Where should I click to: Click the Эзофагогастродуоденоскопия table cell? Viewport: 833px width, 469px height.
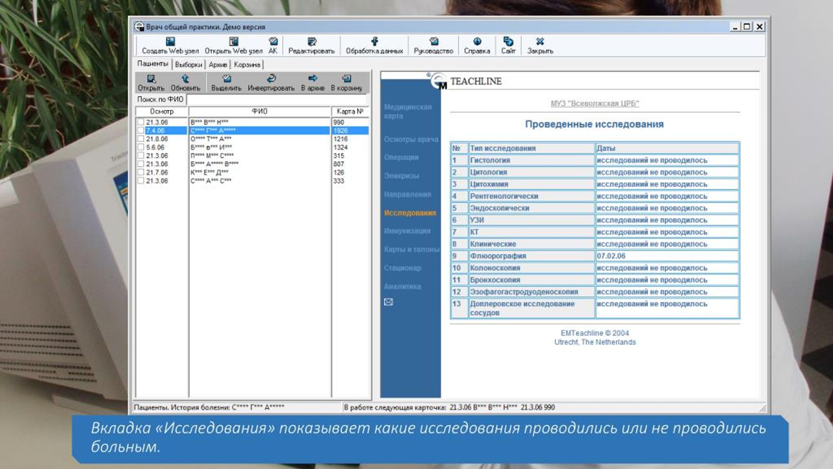pyautogui.click(x=531, y=292)
